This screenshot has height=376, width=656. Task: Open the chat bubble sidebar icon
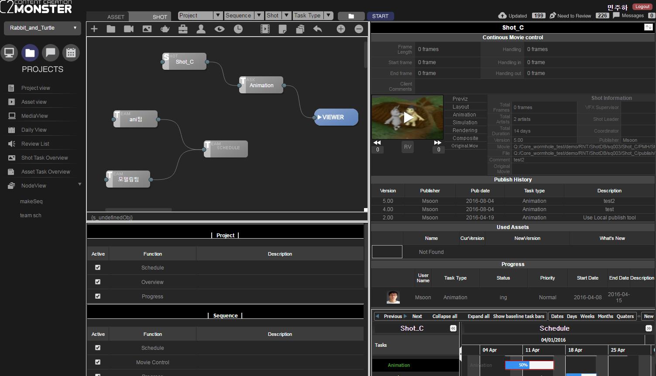(51, 53)
